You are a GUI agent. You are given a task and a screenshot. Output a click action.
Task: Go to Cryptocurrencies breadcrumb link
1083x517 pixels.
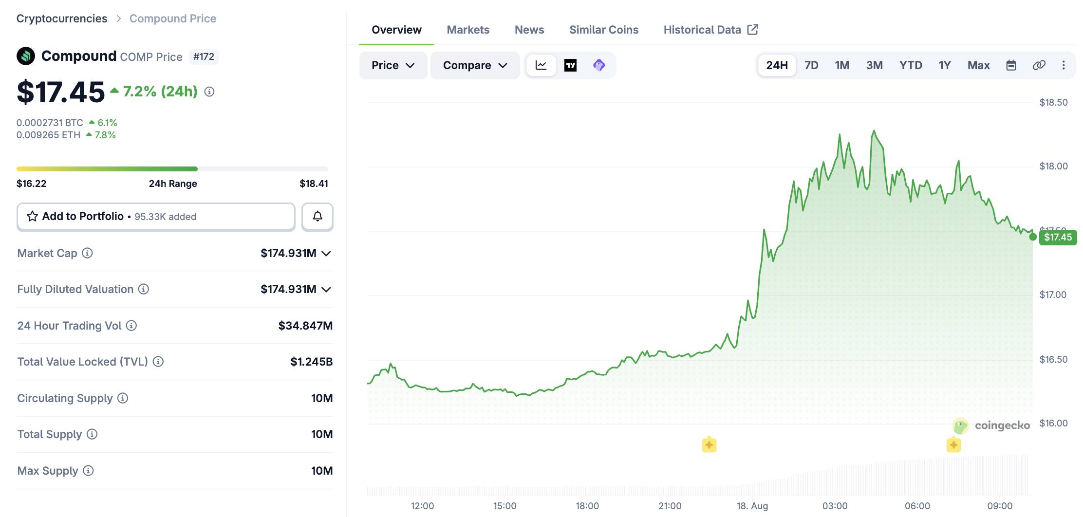pos(62,18)
